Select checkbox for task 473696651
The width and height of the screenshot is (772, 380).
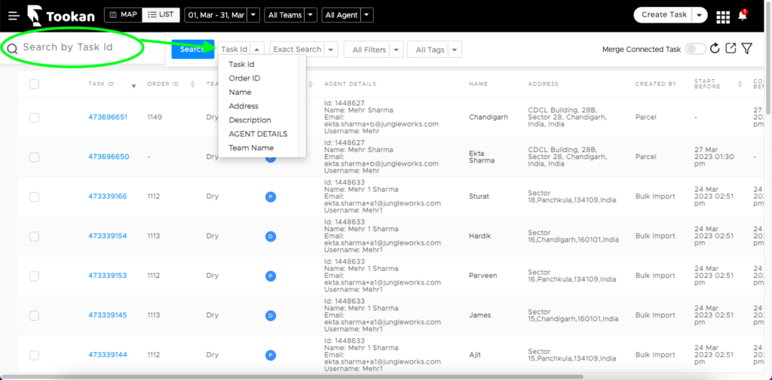tap(34, 117)
